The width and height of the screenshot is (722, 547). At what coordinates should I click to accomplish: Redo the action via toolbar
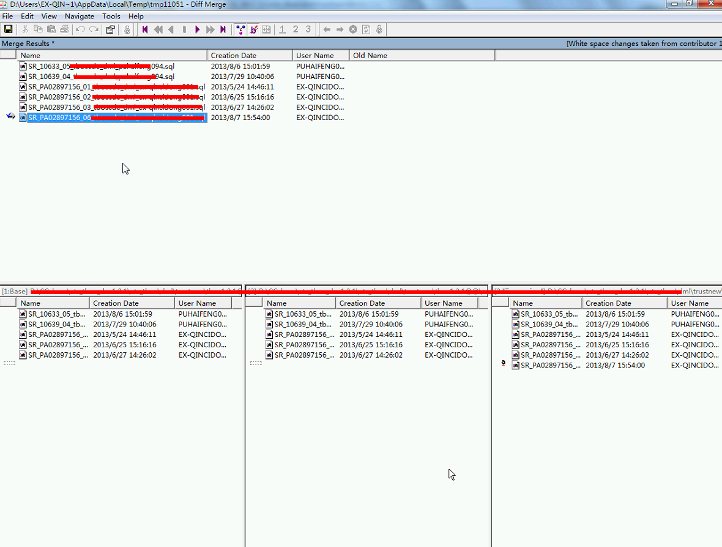coord(94,29)
